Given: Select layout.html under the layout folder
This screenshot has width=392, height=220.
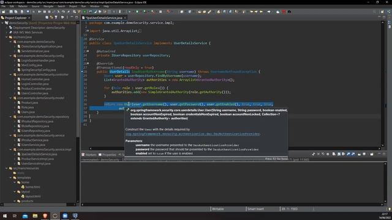Looking at the screenshot, I should pyautogui.click(x=32, y=196).
